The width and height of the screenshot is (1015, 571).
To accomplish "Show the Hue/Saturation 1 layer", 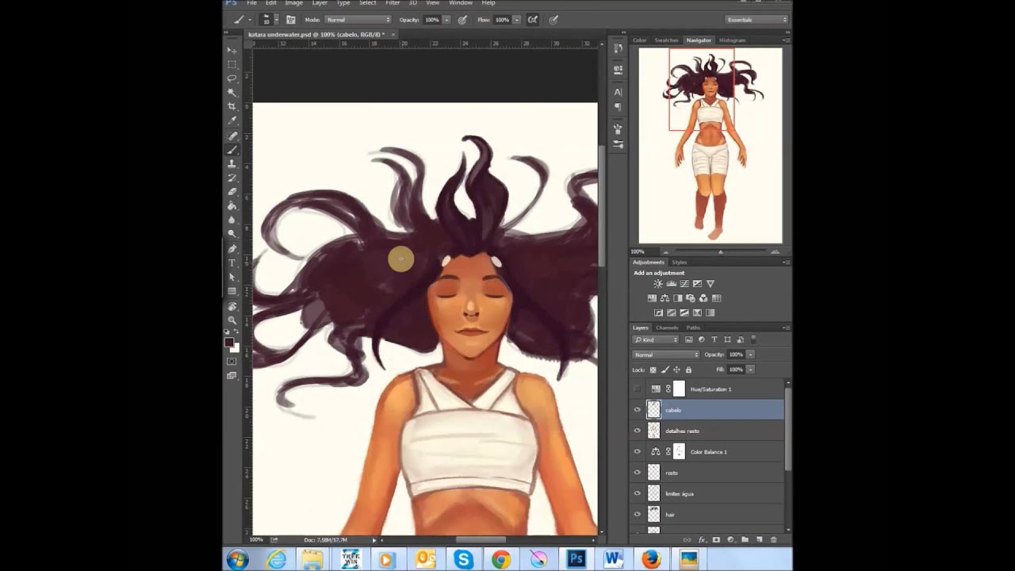I will click(x=637, y=389).
